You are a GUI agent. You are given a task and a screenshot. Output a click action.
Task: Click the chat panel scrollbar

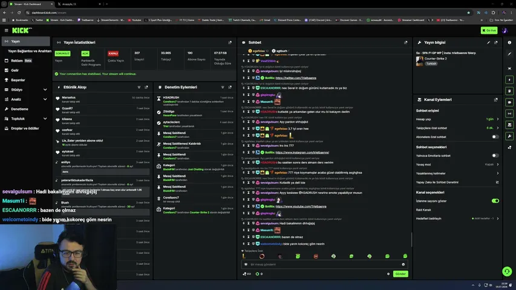click(411, 239)
